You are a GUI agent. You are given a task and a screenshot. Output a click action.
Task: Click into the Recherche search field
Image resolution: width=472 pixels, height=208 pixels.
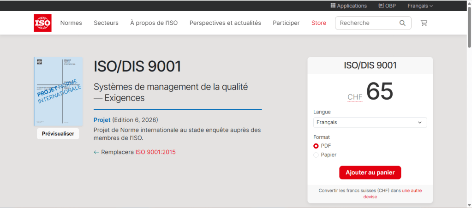[367, 23]
